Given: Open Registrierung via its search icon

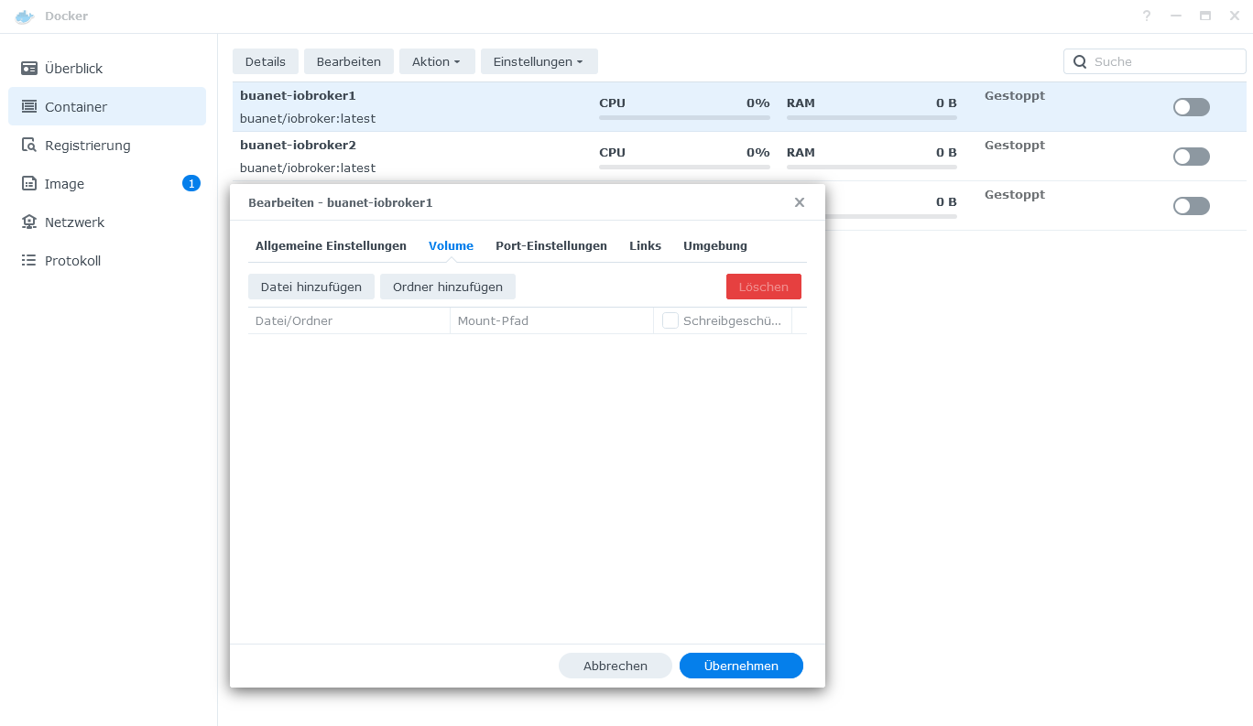Looking at the screenshot, I should tap(29, 146).
